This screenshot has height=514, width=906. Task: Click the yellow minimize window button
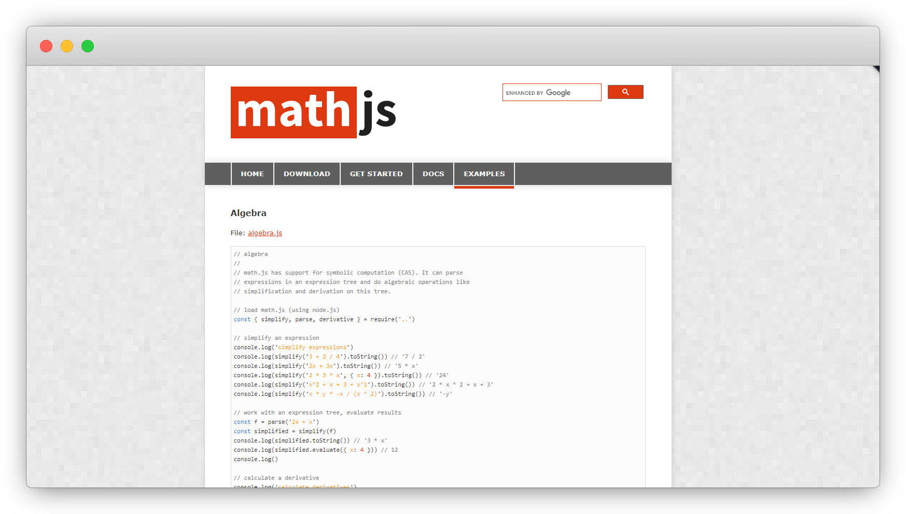pyautogui.click(x=67, y=46)
